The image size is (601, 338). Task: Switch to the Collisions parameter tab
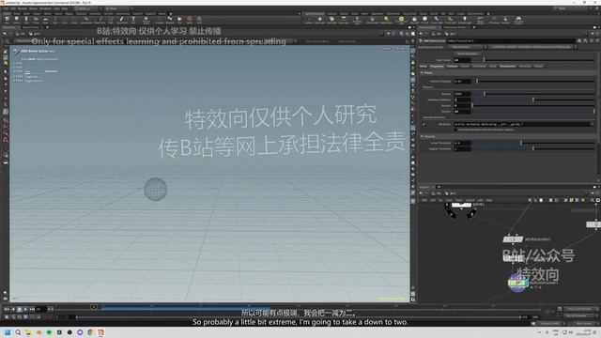[453, 67]
